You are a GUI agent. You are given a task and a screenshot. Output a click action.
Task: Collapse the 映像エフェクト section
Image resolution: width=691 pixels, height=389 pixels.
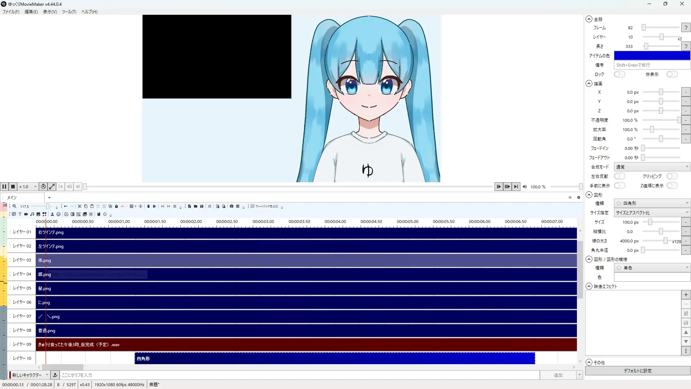click(x=589, y=286)
